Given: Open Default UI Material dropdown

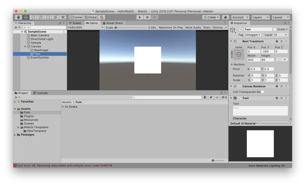Looking at the screenshot, I should pyautogui.click(x=244, y=124).
